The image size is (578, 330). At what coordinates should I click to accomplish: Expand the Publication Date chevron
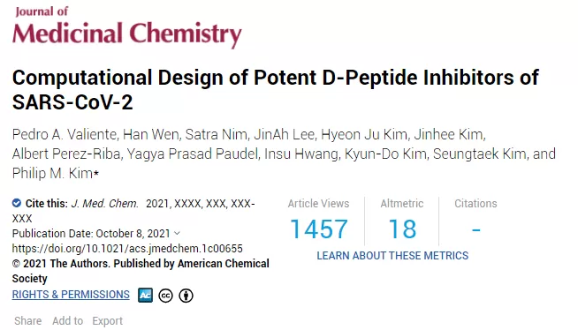coord(177,233)
